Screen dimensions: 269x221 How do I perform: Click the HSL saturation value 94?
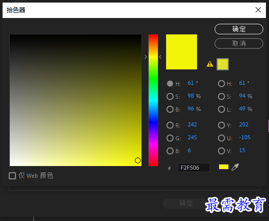(x=242, y=96)
